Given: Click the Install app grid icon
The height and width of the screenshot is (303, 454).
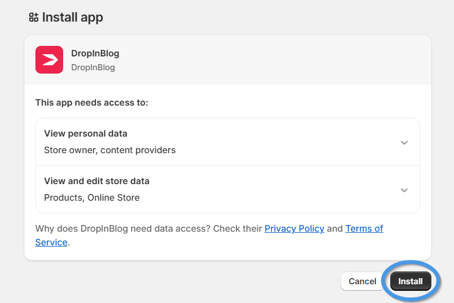Looking at the screenshot, I should (34, 17).
